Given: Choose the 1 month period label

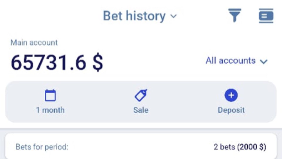Looking at the screenshot, I should tap(50, 110).
